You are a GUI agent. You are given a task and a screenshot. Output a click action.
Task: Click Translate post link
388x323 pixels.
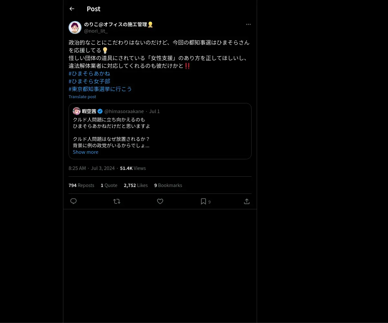[82, 97]
